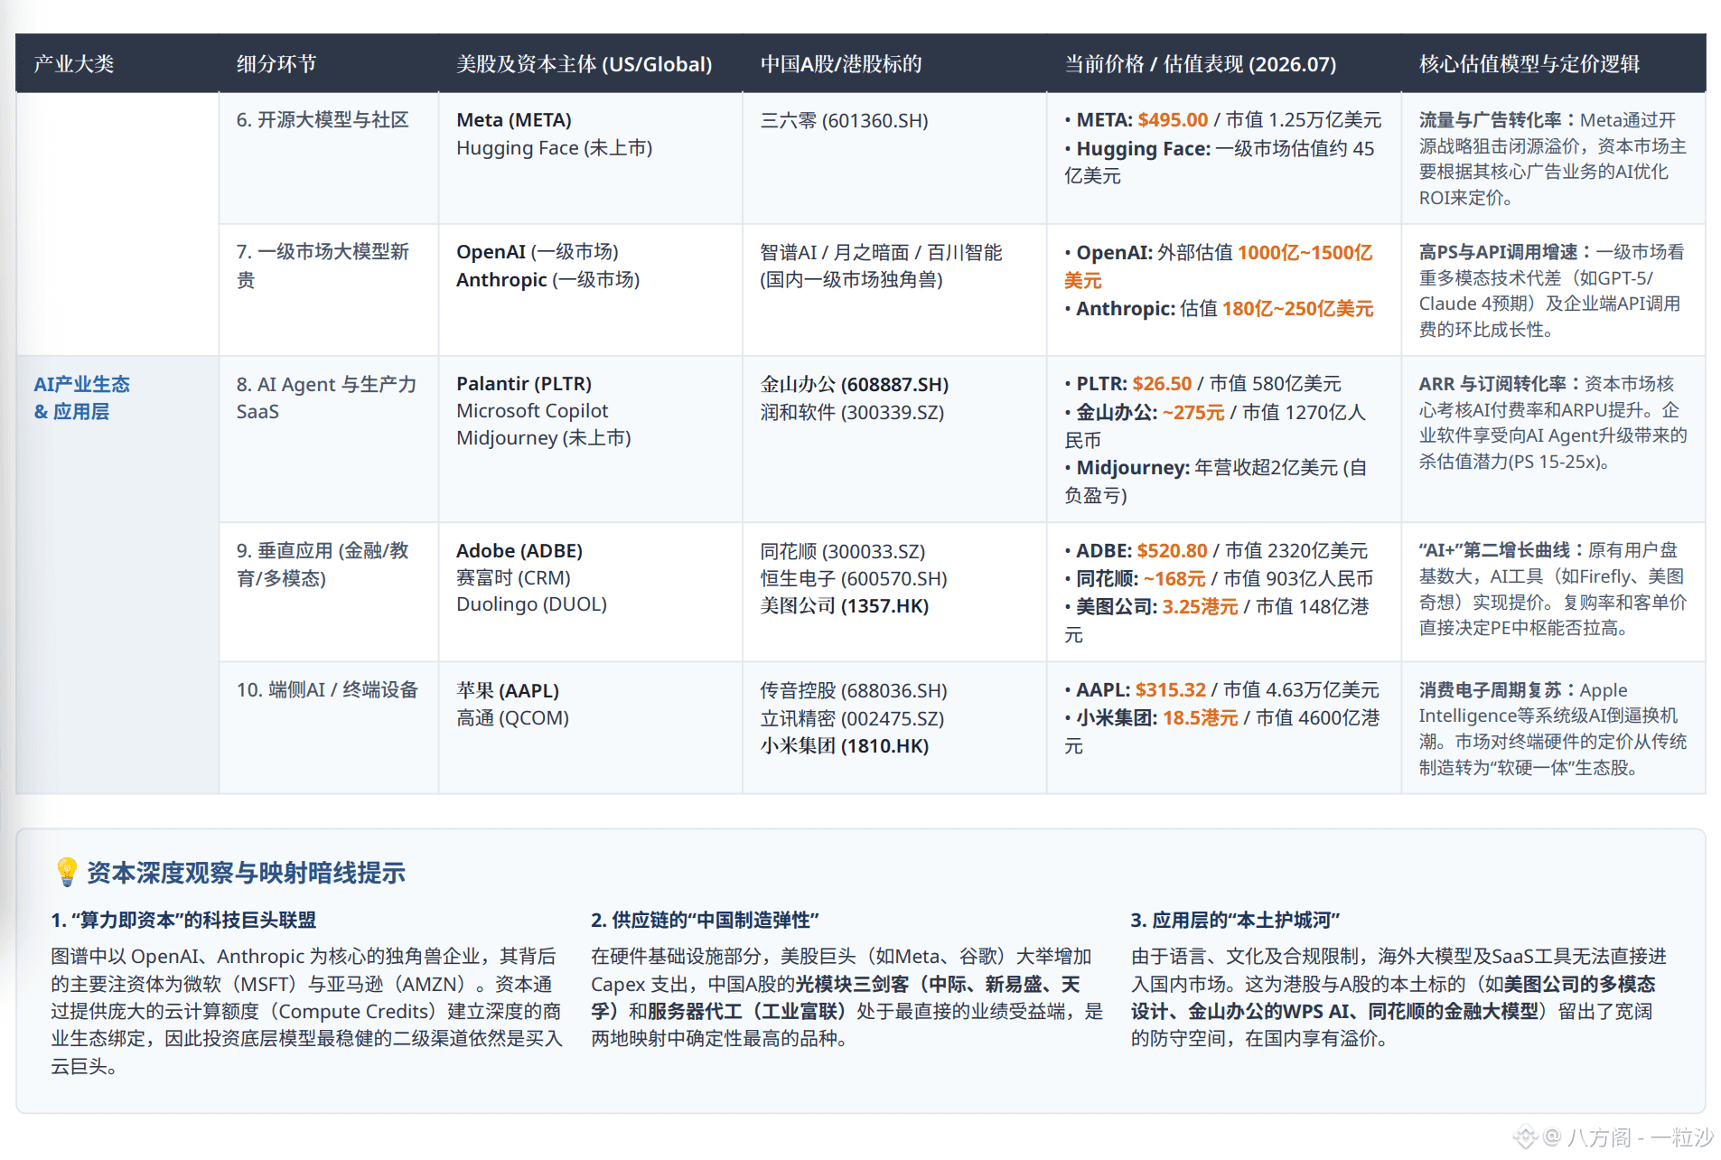
Task: Click Meta (META) in the US column
Action: (514, 120)
